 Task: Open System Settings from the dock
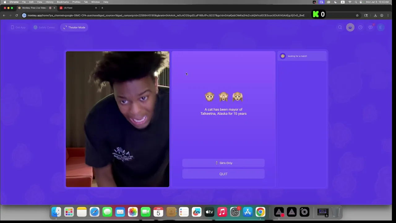pyautogui.click(x=235, y=212)
